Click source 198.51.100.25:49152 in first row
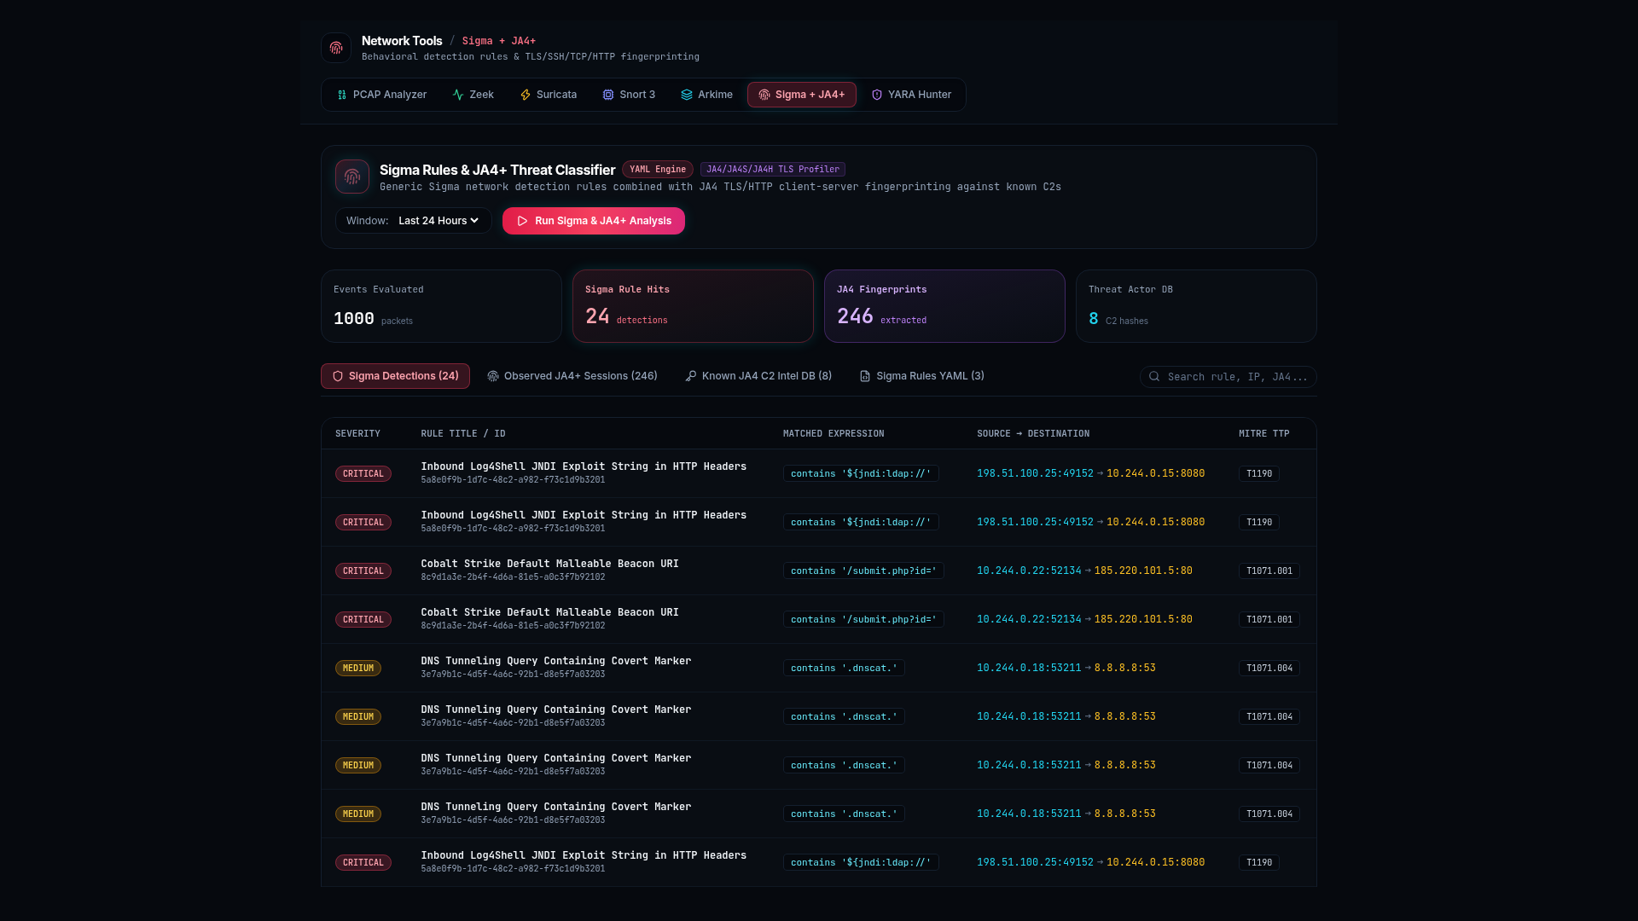1638x921 pixels. (x=1035, y=474)
